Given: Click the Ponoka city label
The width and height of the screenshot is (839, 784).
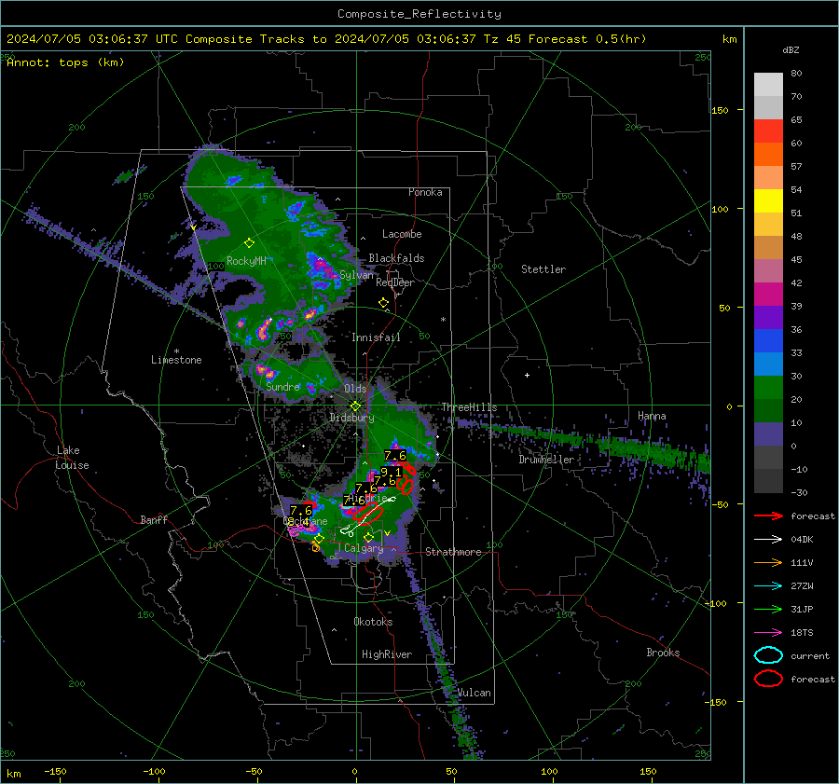Looking at the screenshot, I should tap(425, 192).
